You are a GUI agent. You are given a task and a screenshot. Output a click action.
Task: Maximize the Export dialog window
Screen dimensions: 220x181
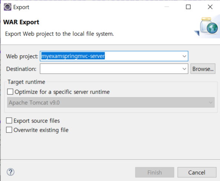click(x=188, y=7)
